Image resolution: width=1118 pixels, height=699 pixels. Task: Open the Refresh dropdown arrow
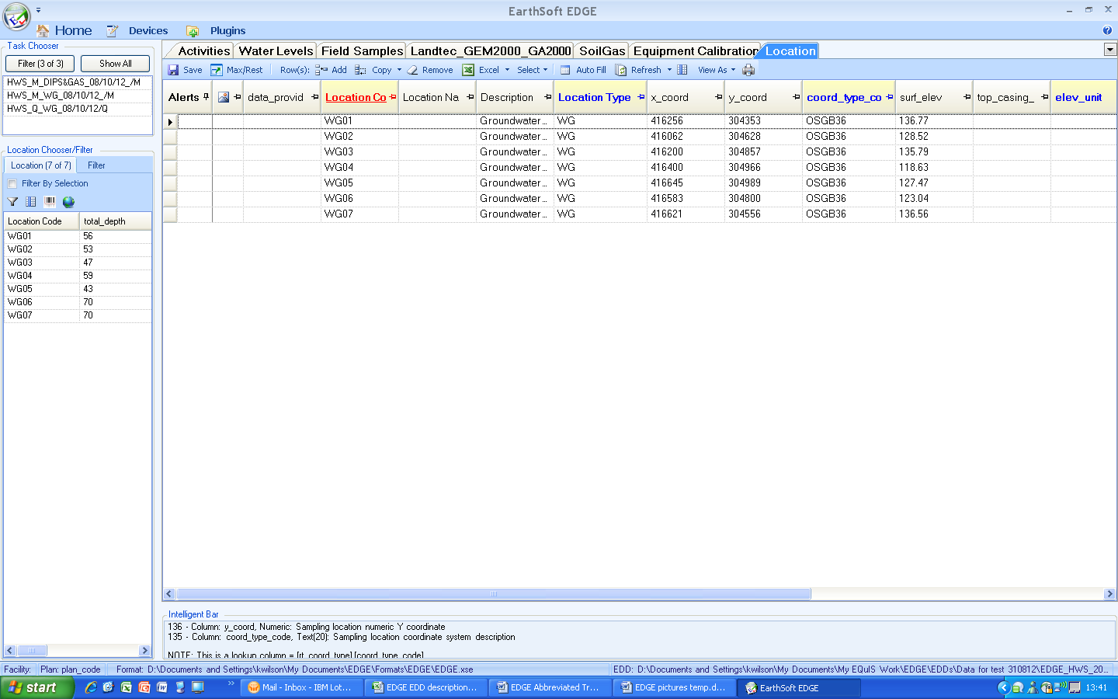(669, 70)
